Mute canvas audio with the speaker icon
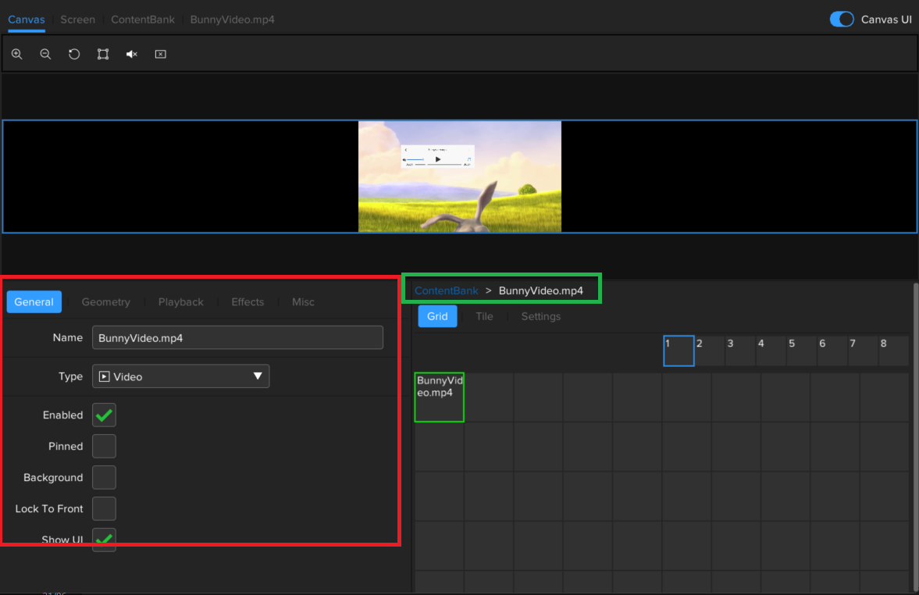Viewport: 919px width, 595px height. (x=132, y=55)
